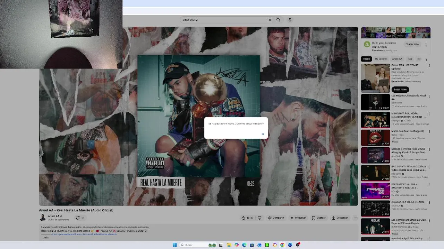Open 'Los Gemelos De Sinaloa X Clave' thumbnail
This screenshot has width=444, height=249.
[x=376, y=226]
